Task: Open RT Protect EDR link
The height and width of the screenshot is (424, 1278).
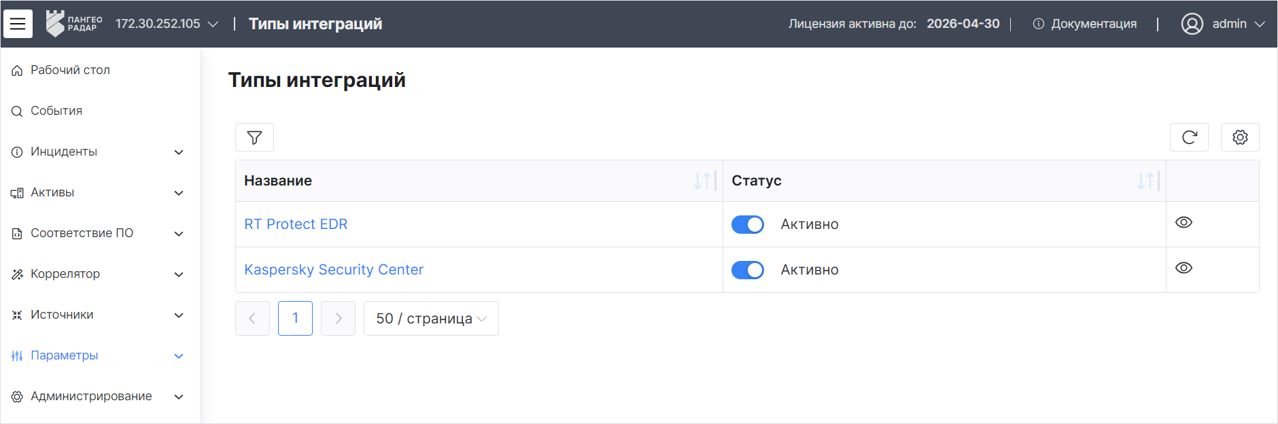Action: (296, 224)
